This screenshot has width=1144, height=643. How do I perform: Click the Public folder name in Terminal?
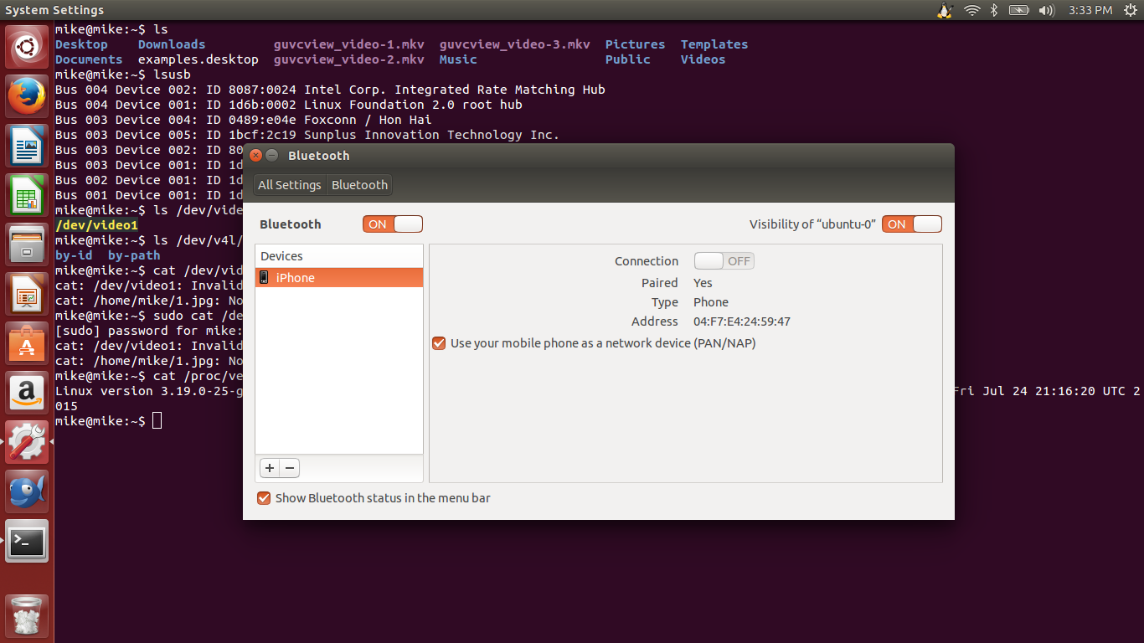click(628, 59)
